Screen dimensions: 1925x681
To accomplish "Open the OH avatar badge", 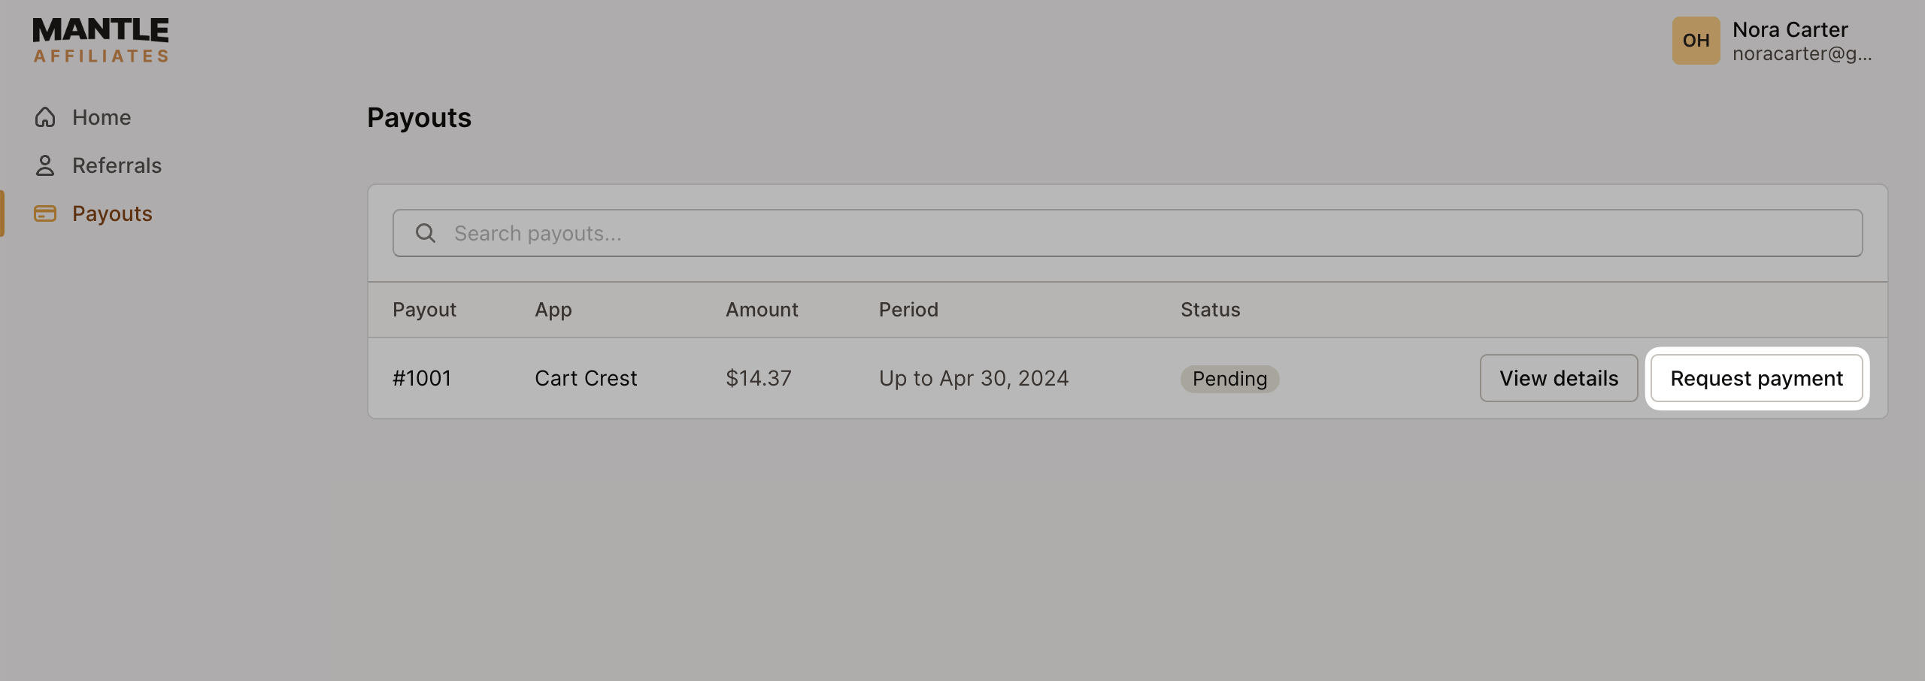I will (1696, 41).
